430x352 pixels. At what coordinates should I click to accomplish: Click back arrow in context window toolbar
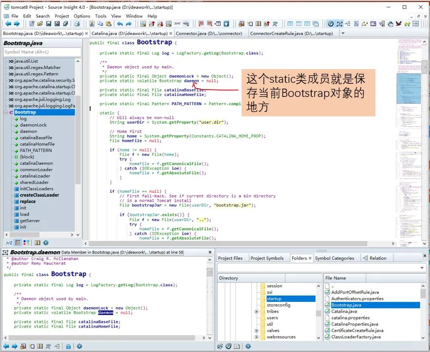point(6,346)
